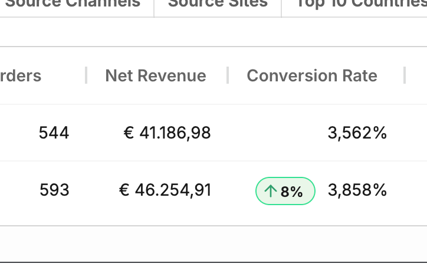The image size is (427, 270).
Task: Click the € 41.186,98 revenue value
Action: point(167,133)
